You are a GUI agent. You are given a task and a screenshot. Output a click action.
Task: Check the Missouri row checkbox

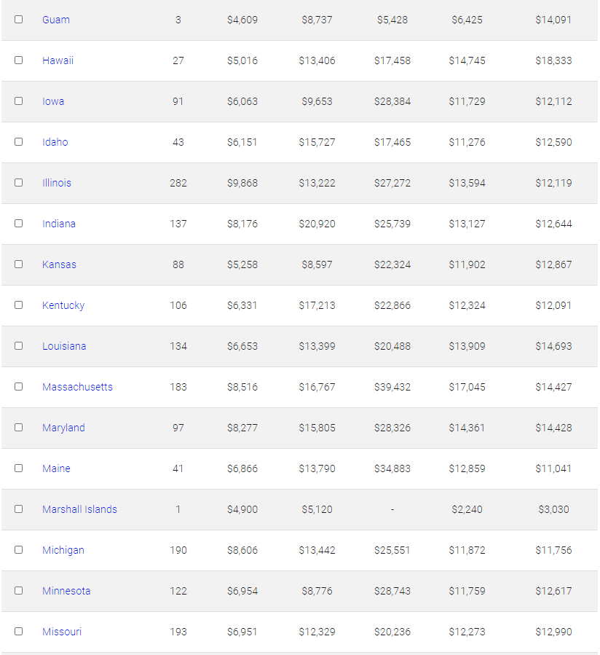click(x=18, y=632)
